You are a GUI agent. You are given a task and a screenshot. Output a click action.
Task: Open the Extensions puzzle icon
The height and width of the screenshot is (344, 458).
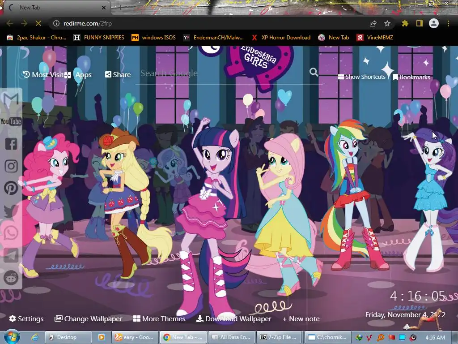[x=405, y=23]
